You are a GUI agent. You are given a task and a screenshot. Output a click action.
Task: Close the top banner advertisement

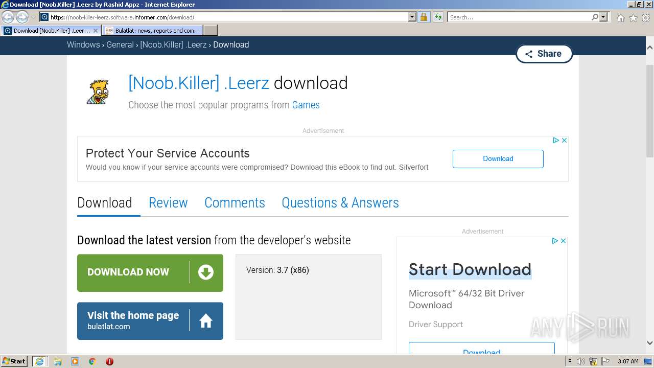click(x=564, y=140)
